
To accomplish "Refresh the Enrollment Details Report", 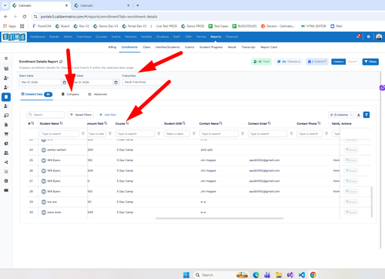I will [x=61, y=62].
